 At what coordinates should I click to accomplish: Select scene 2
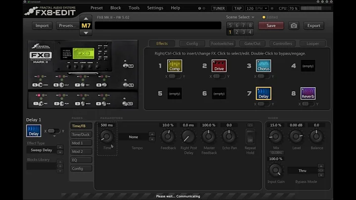click(x=236, y=32)
